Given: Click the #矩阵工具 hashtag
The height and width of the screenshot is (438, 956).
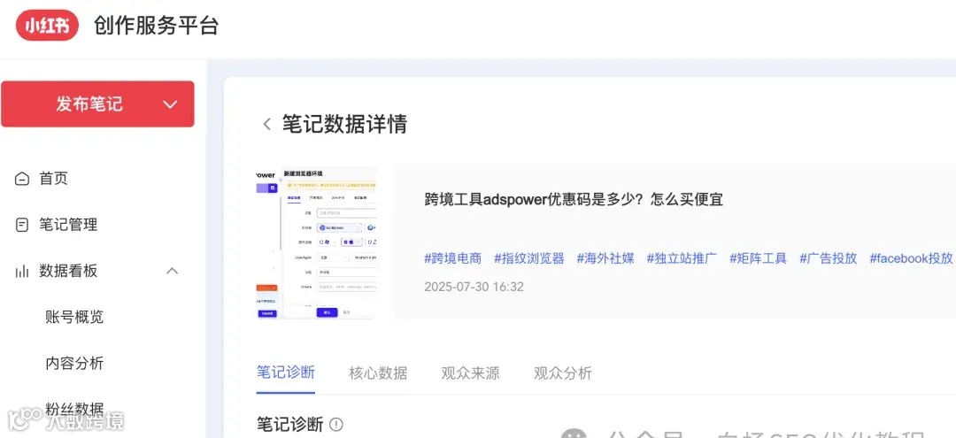Looking at the screenshot, I should [759, 258].
